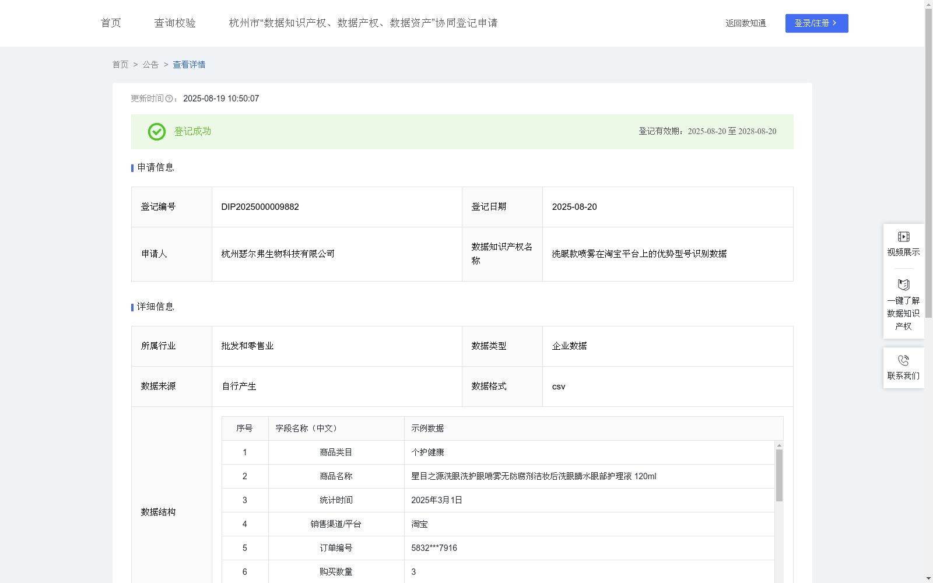Select the 商品名称 field cell
This screenshot has width=933, height=583.
(x=336, y=476)
